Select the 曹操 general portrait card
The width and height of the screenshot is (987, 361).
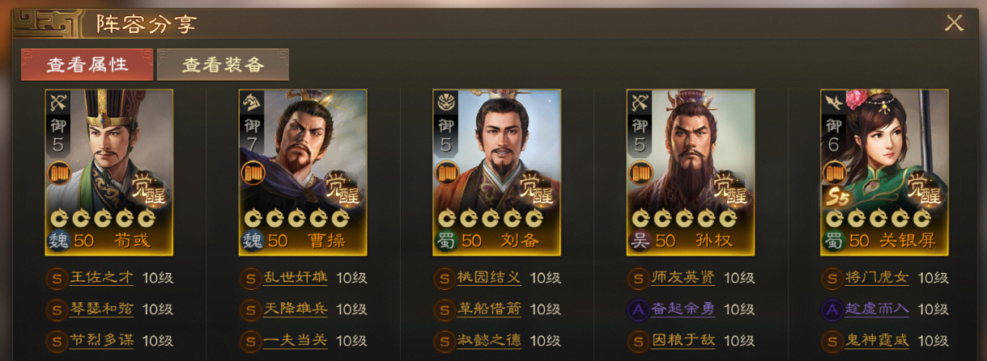pos(303,172)
